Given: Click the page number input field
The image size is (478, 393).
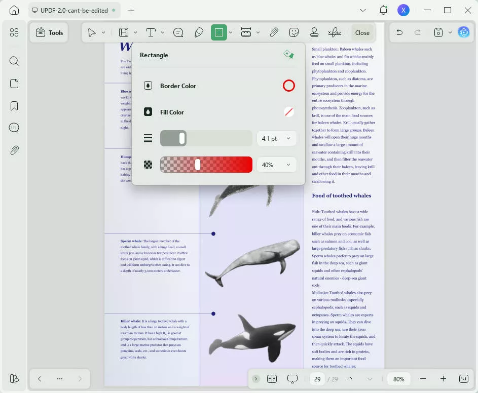Looking at the screenshot, I should (317, 379).
